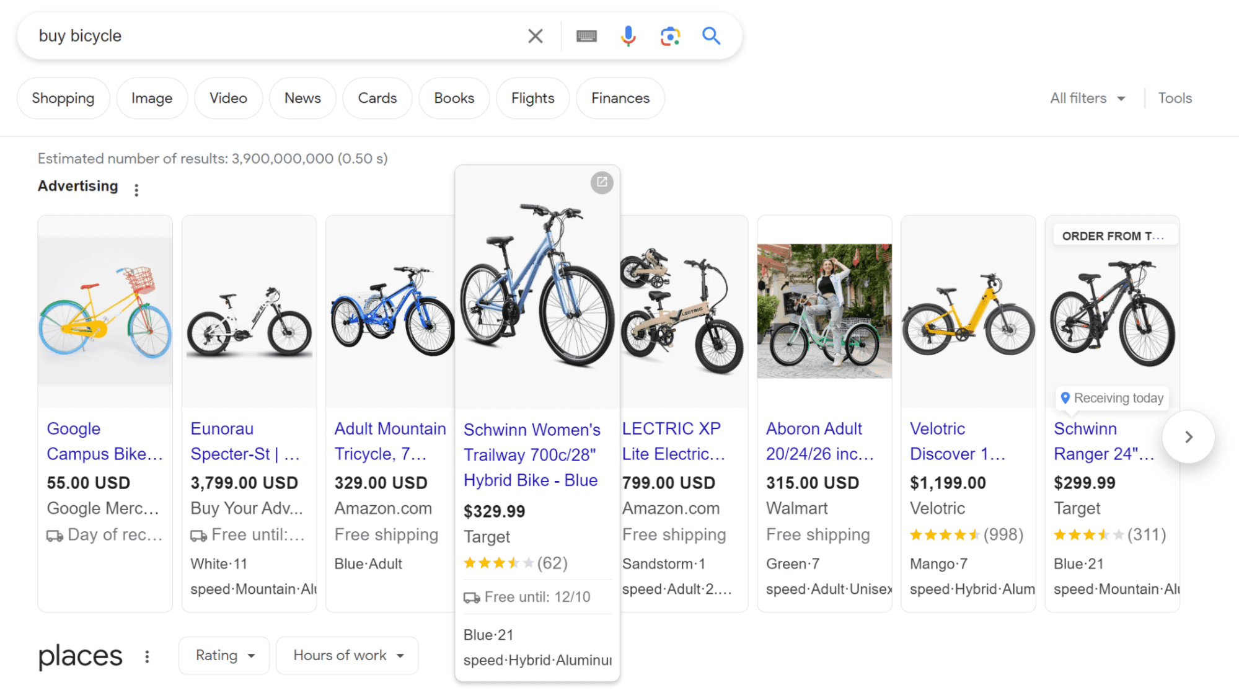Expand the All filters dropdown

pyautogui.click(x=1086, y=97)
